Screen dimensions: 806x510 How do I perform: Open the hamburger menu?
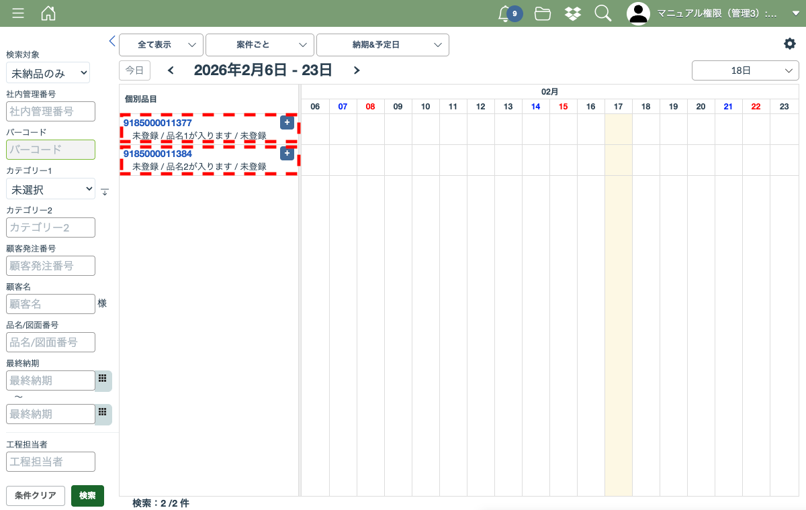pos(18,13)
